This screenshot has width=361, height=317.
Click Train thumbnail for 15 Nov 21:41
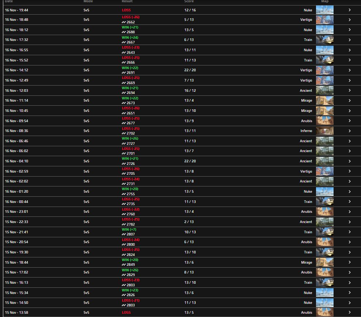pyautogui.click(x=325, y=232)
